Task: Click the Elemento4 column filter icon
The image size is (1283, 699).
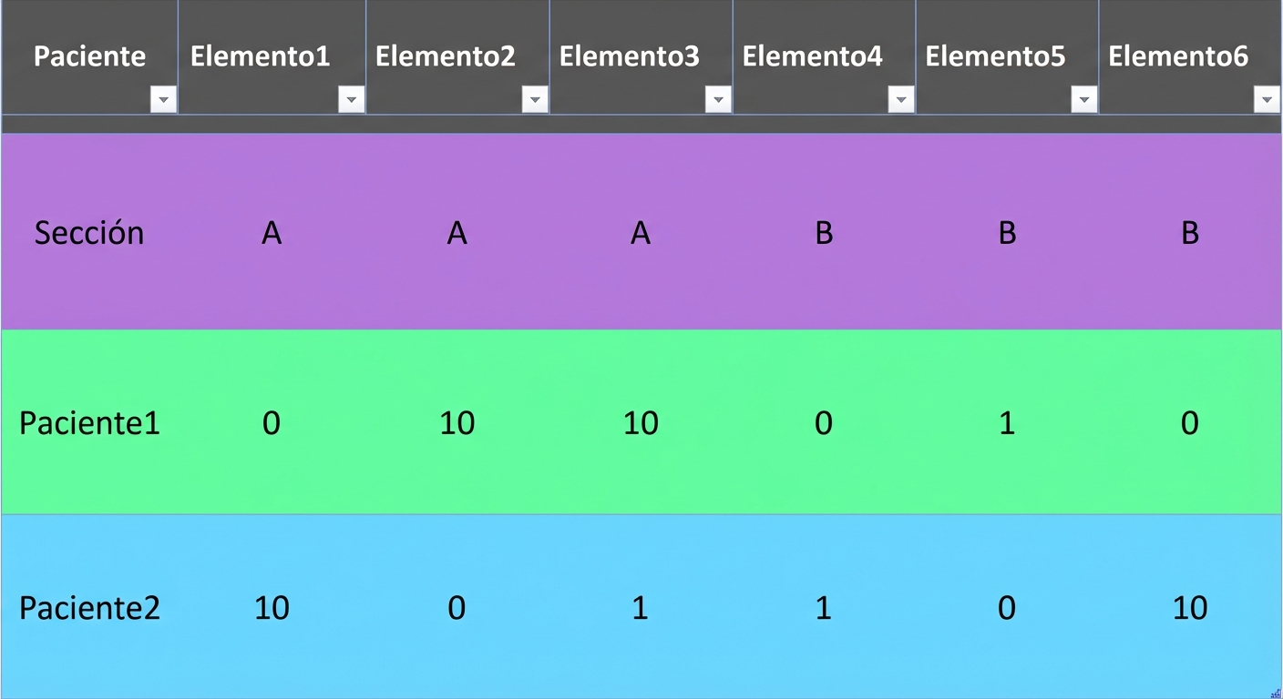Action: 901,98
